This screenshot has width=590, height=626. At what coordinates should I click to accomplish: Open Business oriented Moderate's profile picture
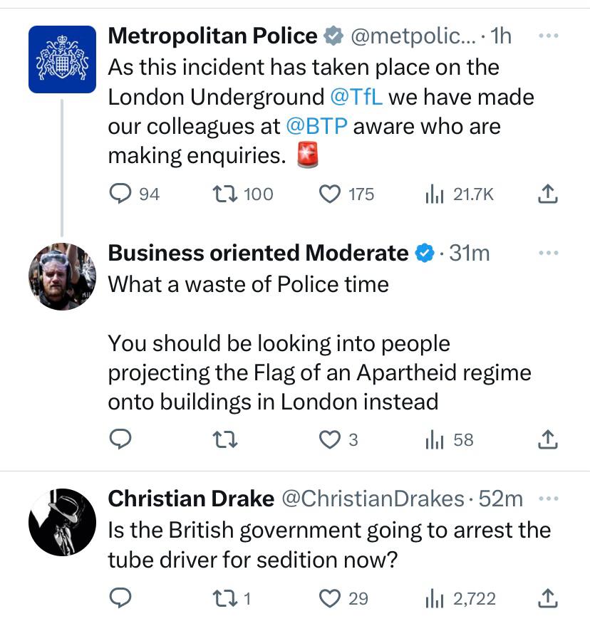[x=62, y=276]
